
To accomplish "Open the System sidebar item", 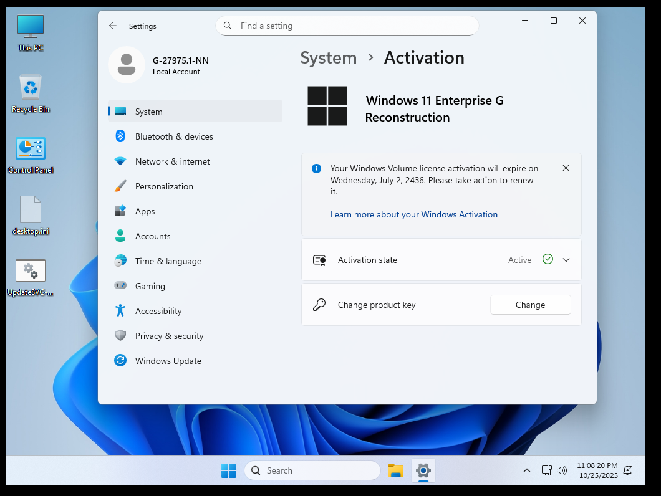I will point(195,112).
